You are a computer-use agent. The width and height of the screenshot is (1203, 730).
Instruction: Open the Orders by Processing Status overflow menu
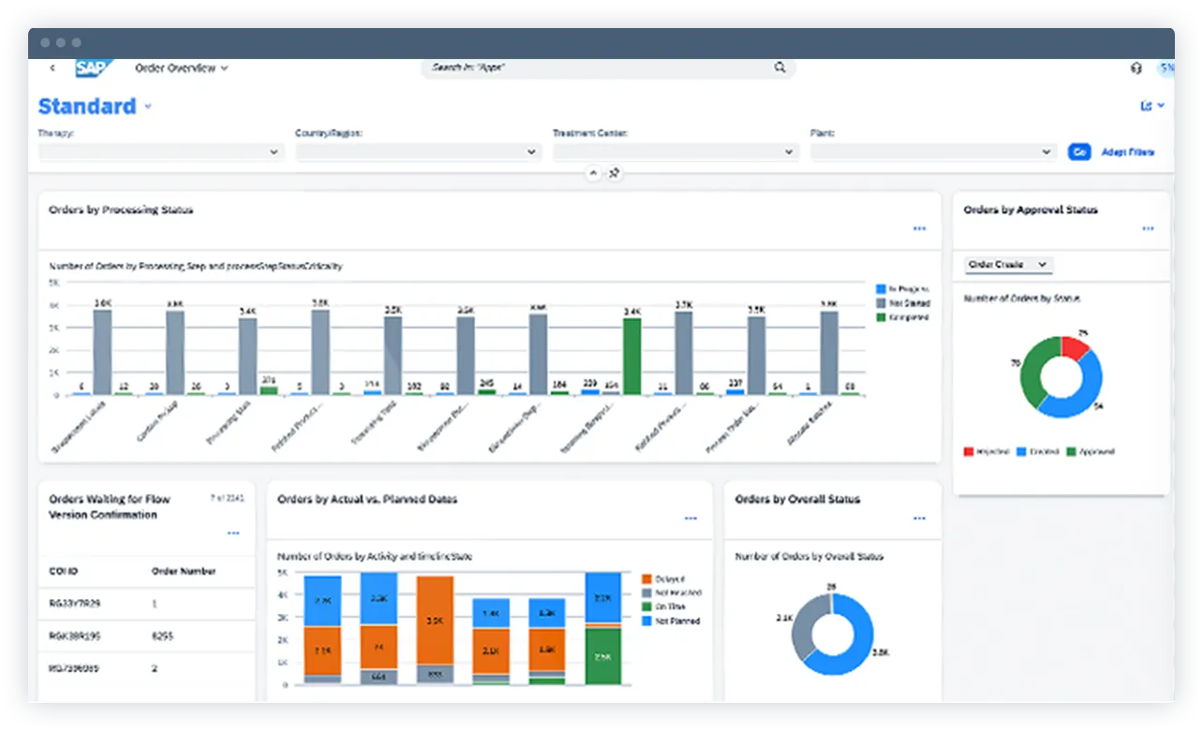[918, 228]
